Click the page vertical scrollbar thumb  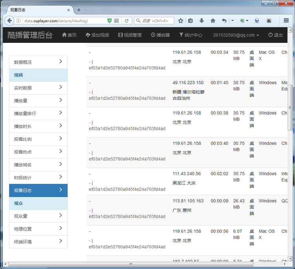290,108
